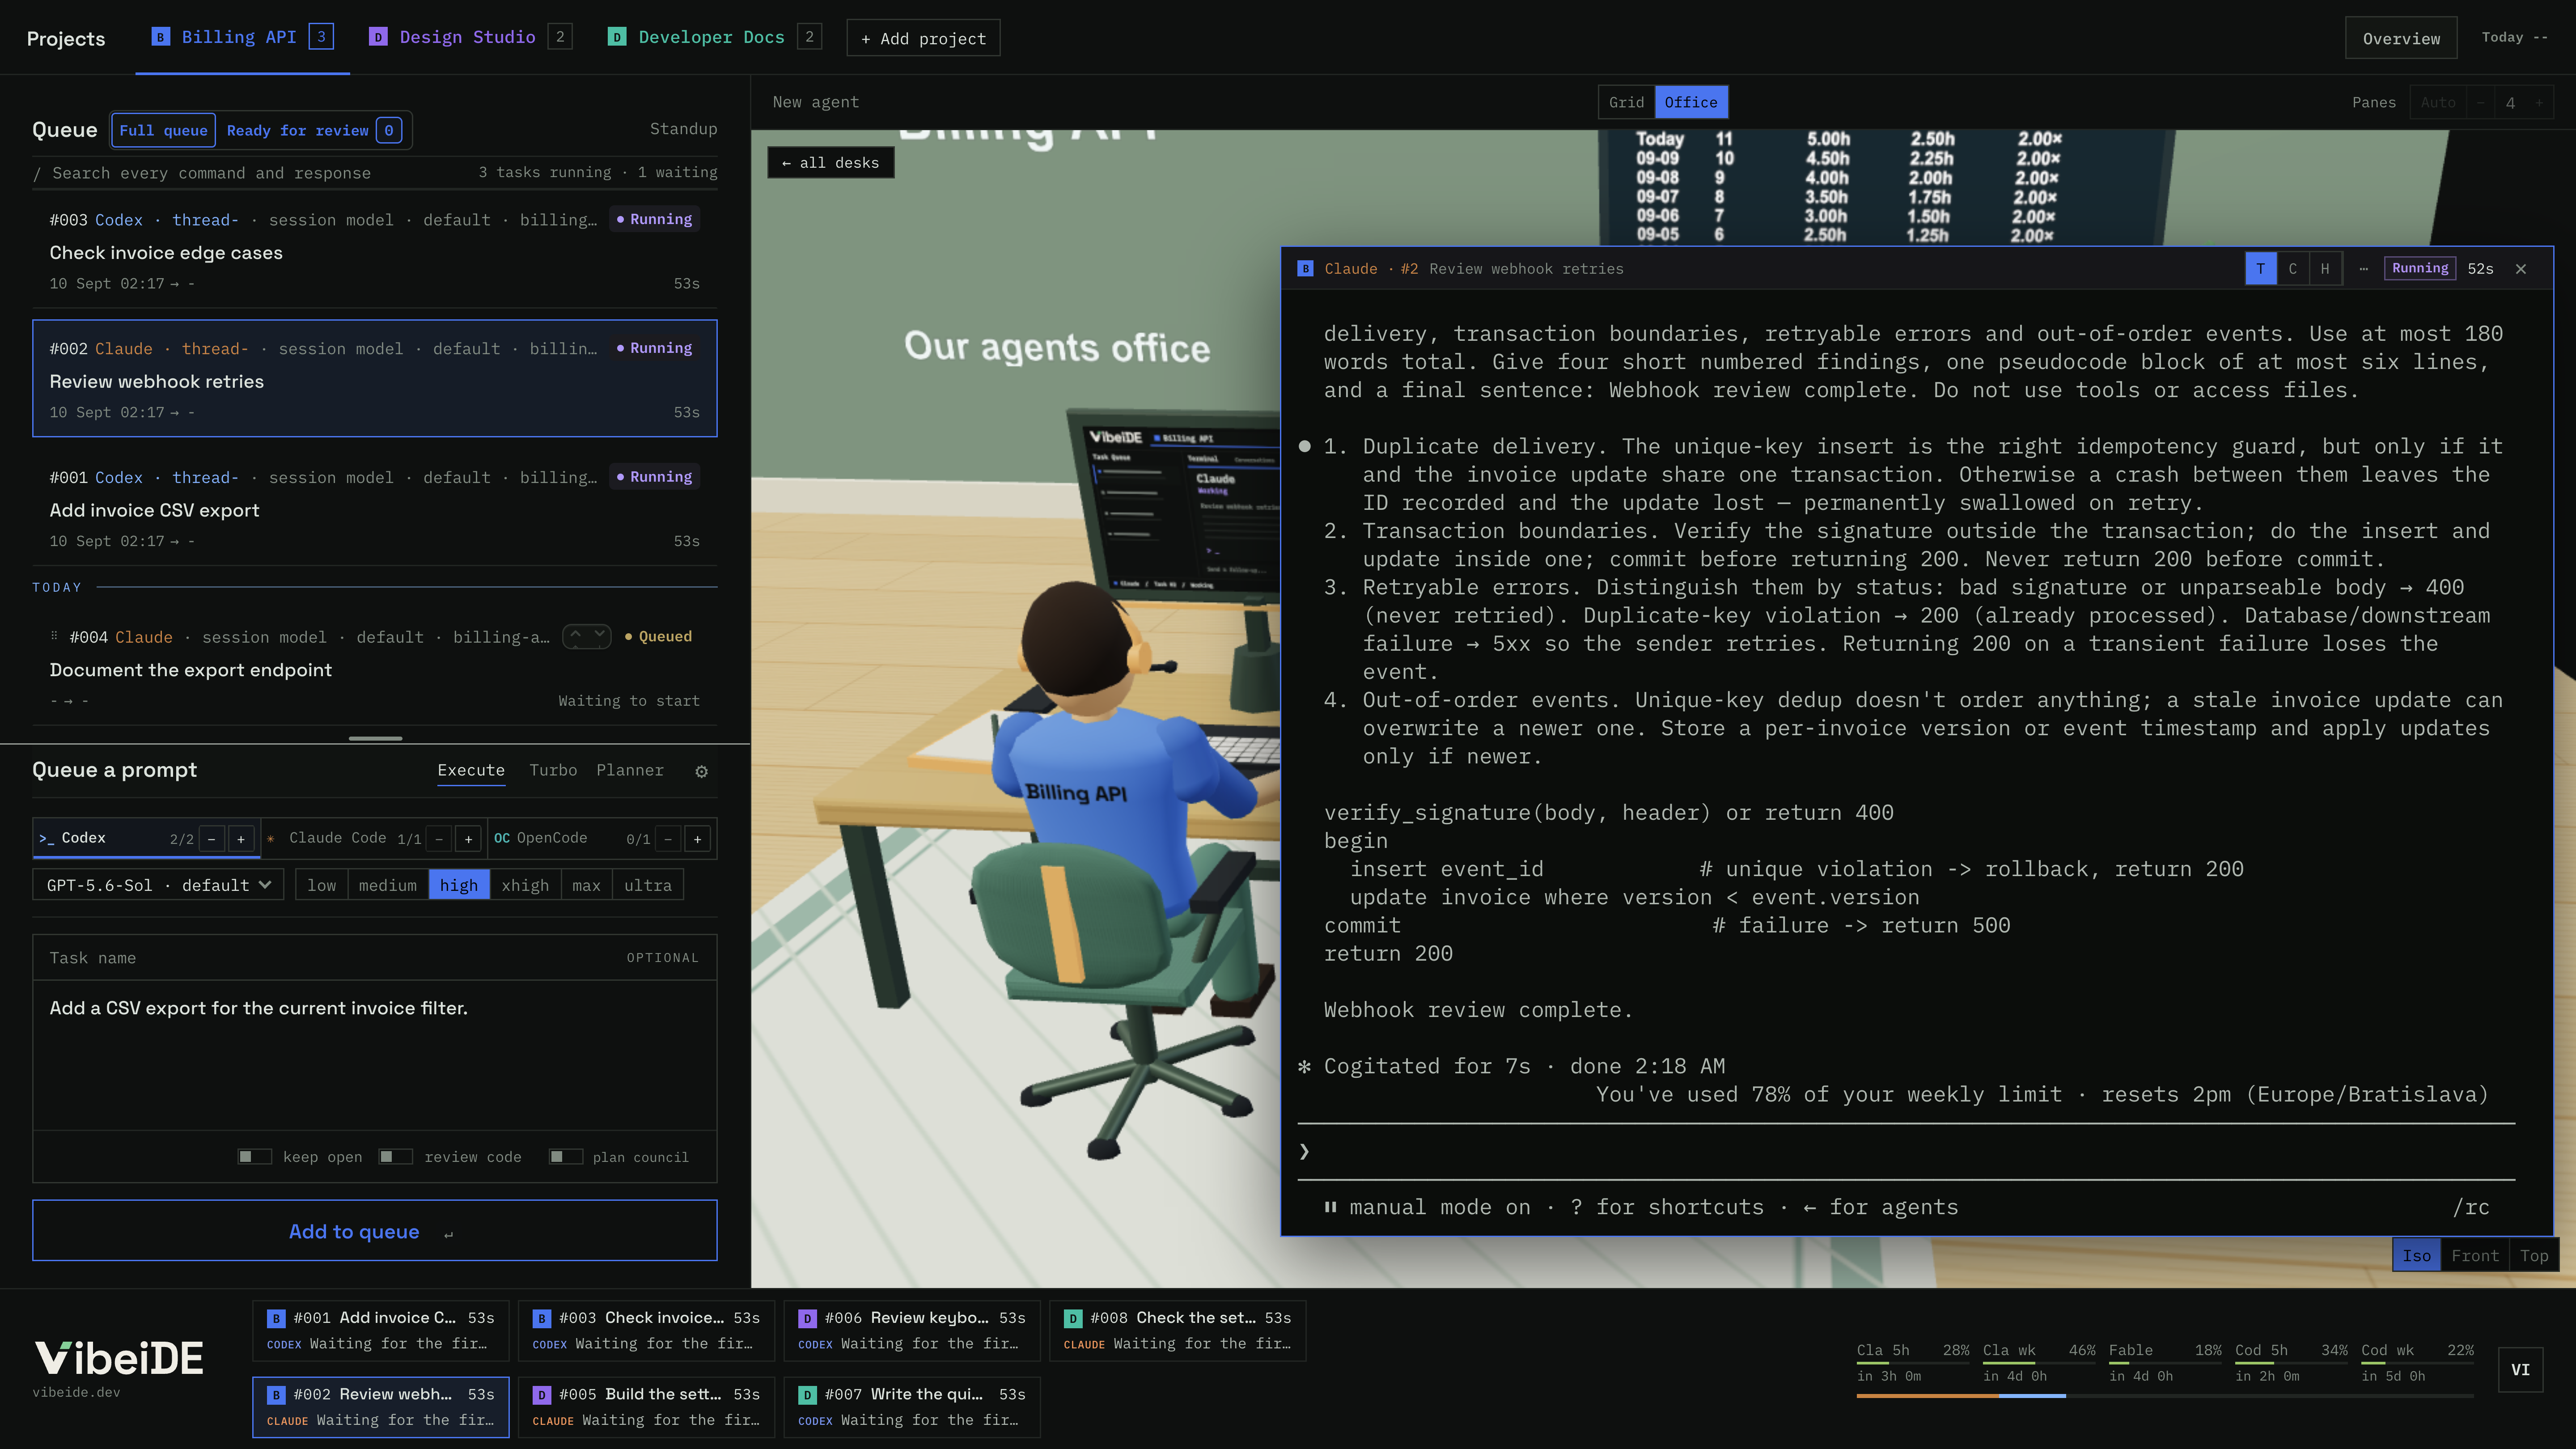
Task: Click the Claude Code asterisk icon
Action: [x=271, y=838]
